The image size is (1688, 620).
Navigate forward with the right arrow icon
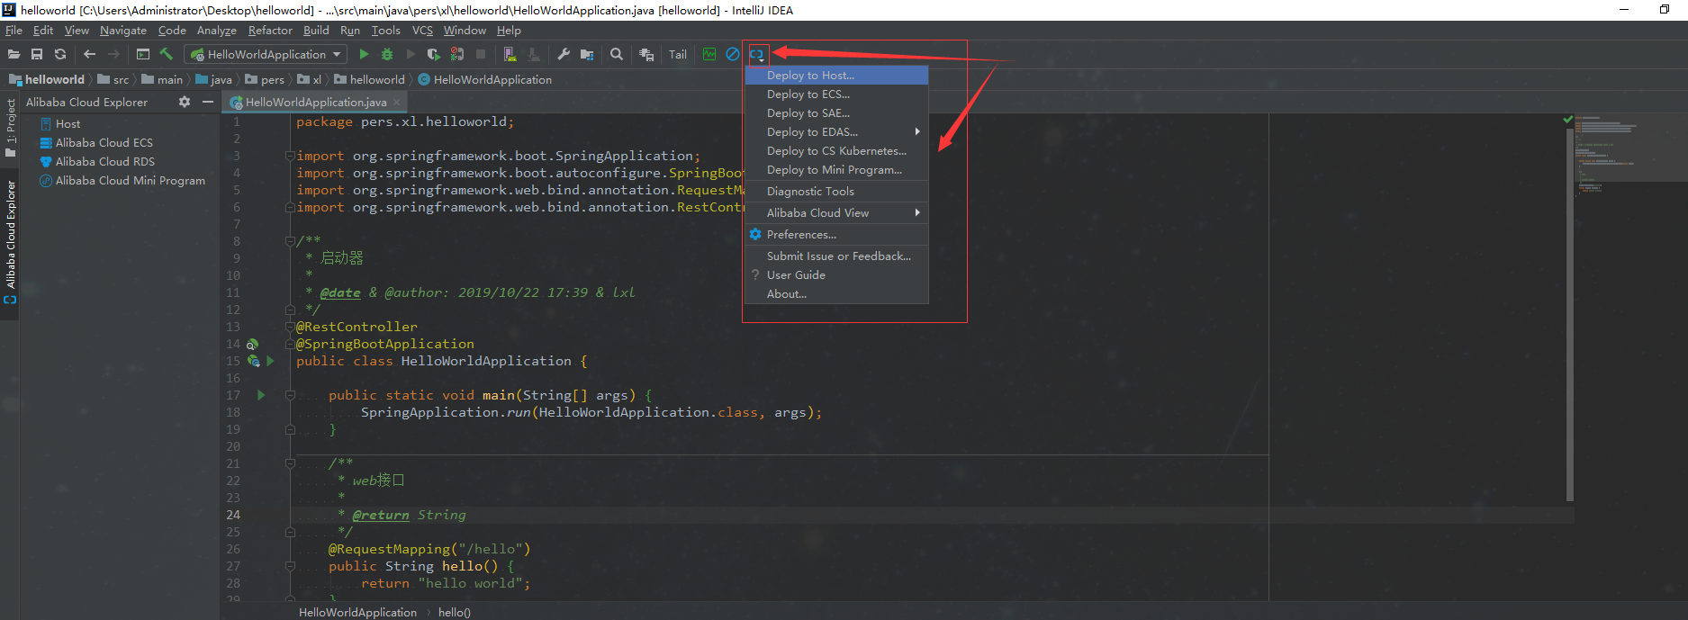pos(113,54)
